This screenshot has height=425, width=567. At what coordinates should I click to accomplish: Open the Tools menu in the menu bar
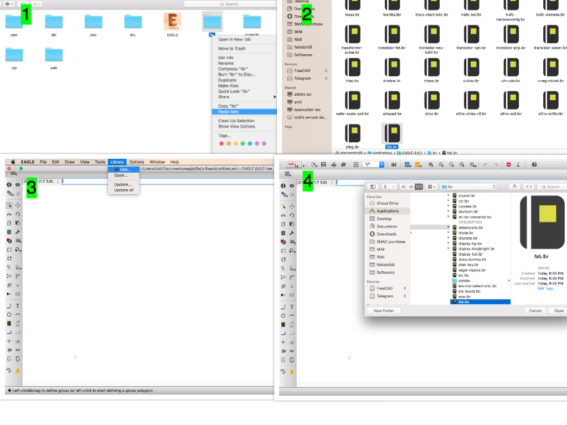click(x=100, y=162)
